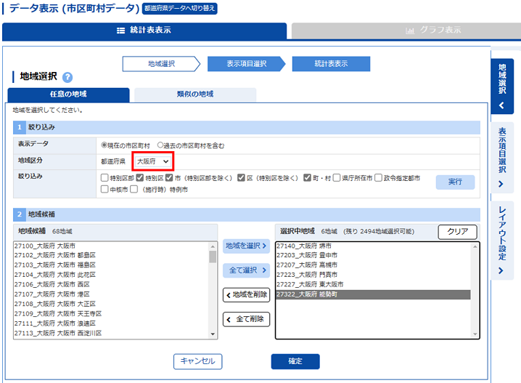Open the レイアウト設定 side panel tab

coord(501,241)
